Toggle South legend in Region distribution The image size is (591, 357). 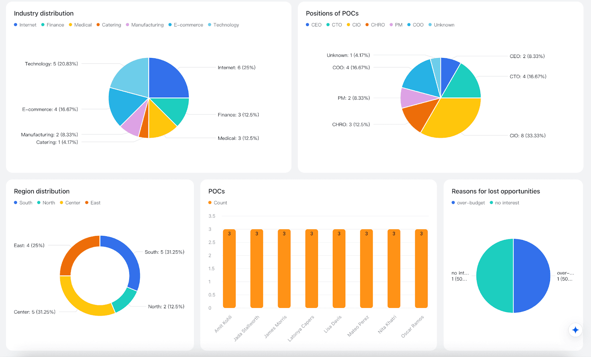click(23, 203)
